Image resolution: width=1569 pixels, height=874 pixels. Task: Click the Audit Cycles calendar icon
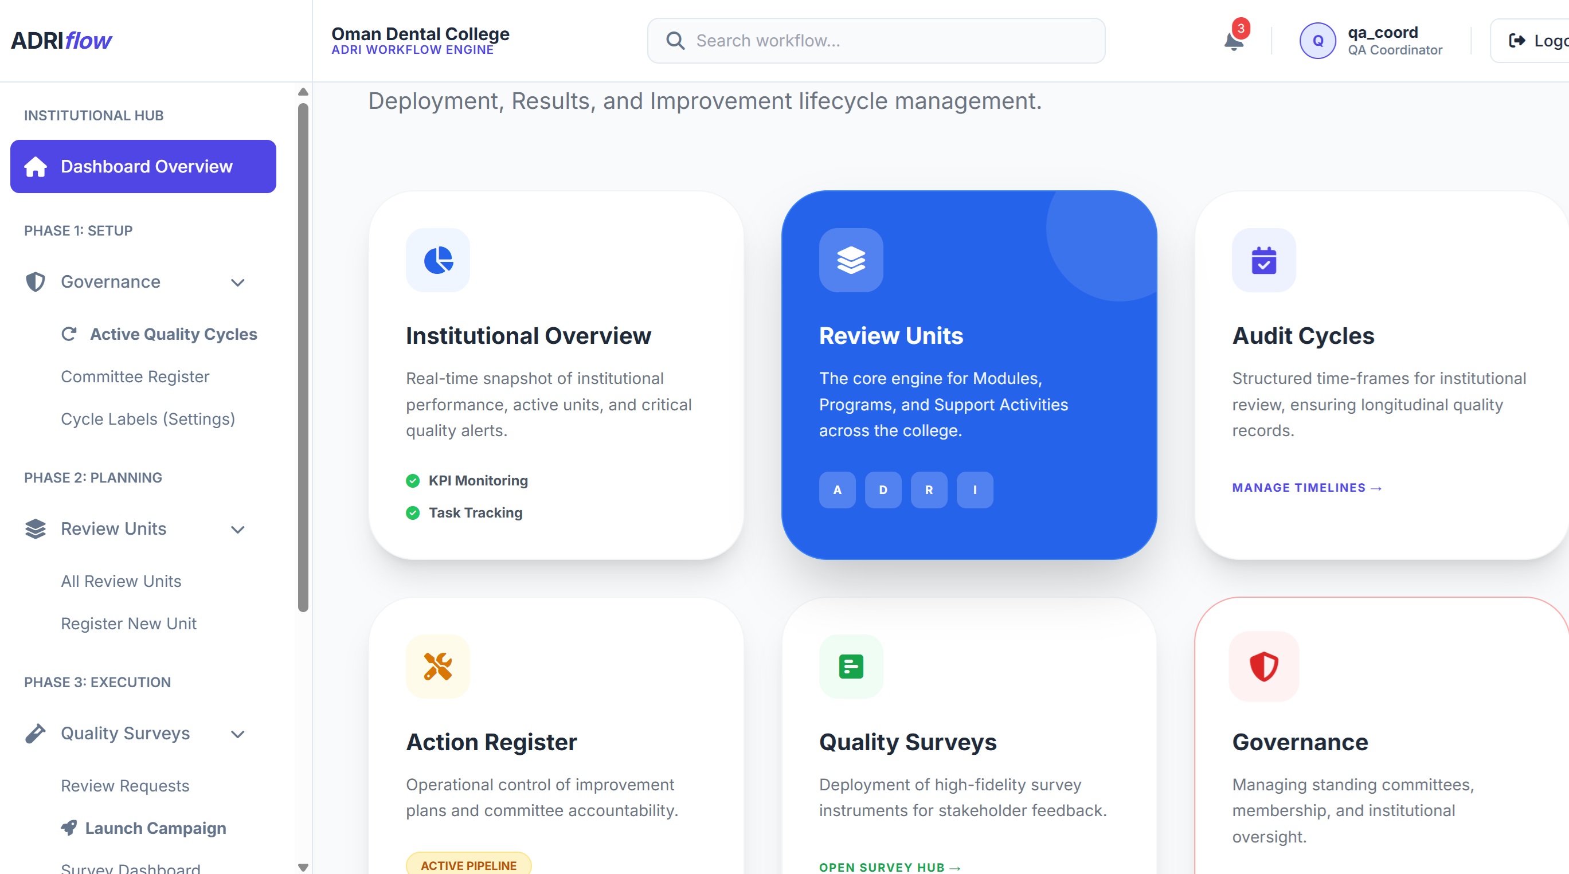(x=1264, y=260)
